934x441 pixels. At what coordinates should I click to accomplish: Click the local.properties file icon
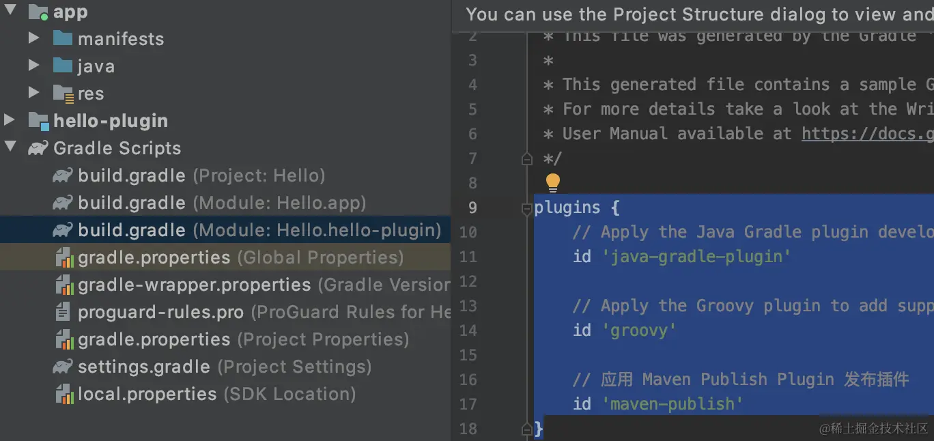coord(63,394)
